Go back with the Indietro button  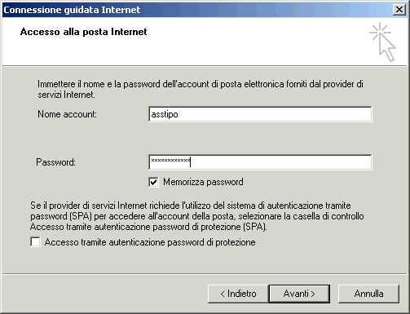[x=238, y=294]
